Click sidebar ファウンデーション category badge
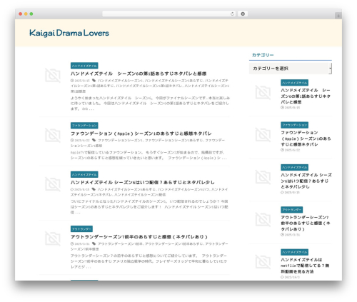This screenshot has height=302, width=357. (294, 125)
